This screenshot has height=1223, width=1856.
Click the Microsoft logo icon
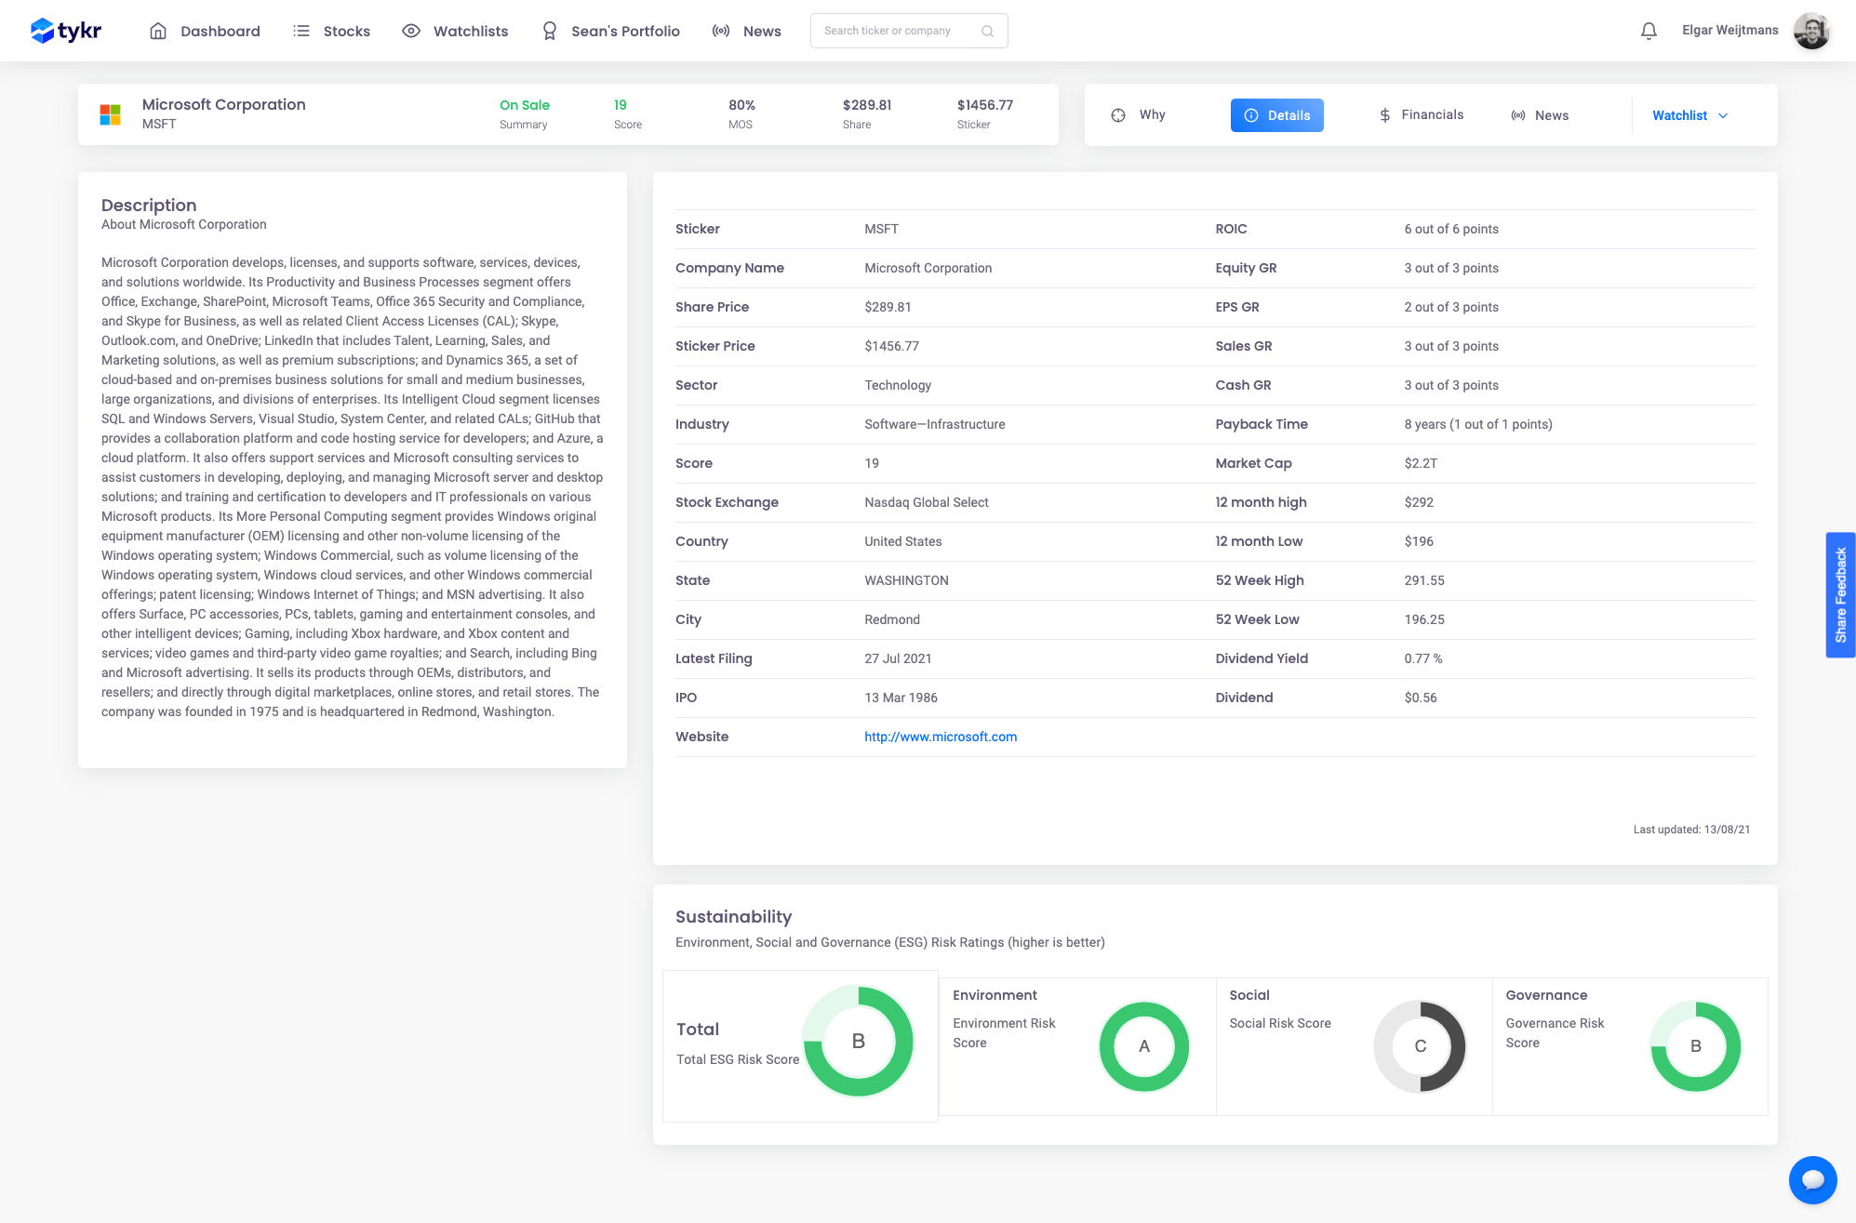click(x=111, y=114)
